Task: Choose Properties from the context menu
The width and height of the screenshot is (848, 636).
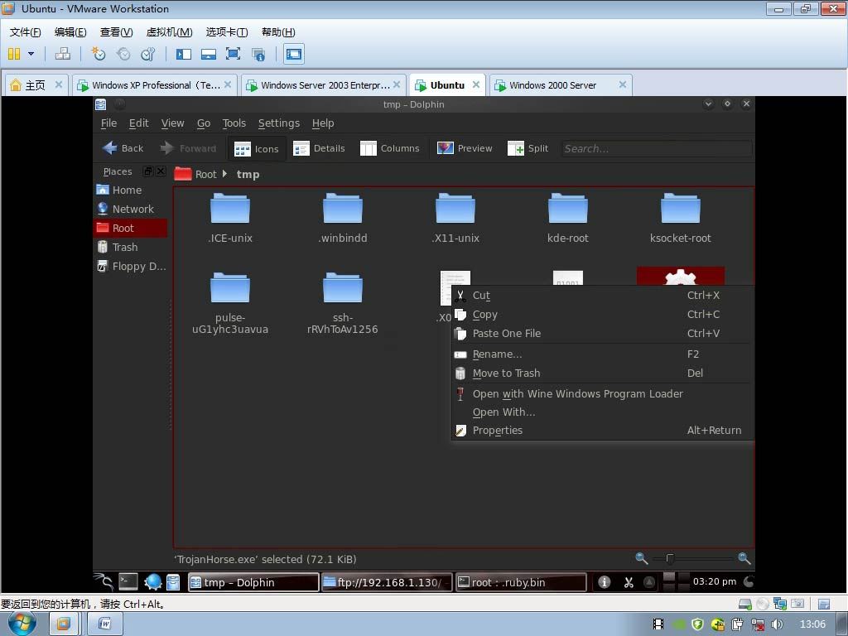Action: click(x=601, y=431)
